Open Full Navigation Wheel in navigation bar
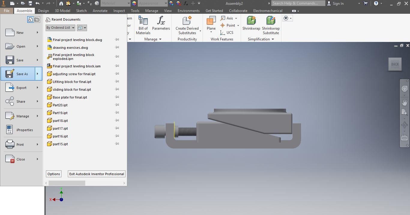Viewport: 410px width, 215px height. [x=404, y=89]
